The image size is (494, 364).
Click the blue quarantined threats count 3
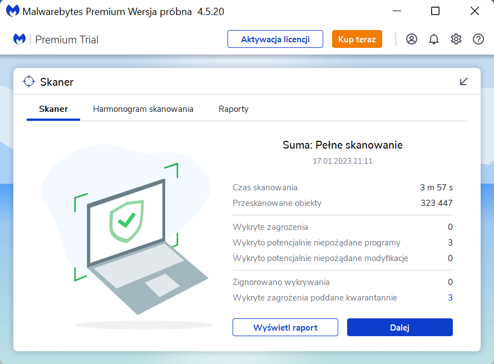pyautogui.click(x=450, y=298)
